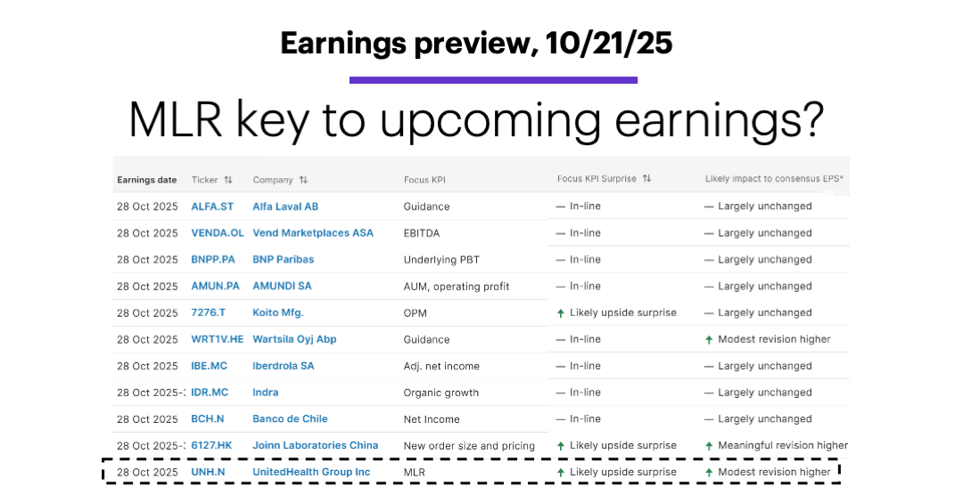Click the Focus KPI column header
Image resolution: width=963 pixels, height=503 pixels.
click(x=424, y=180)
